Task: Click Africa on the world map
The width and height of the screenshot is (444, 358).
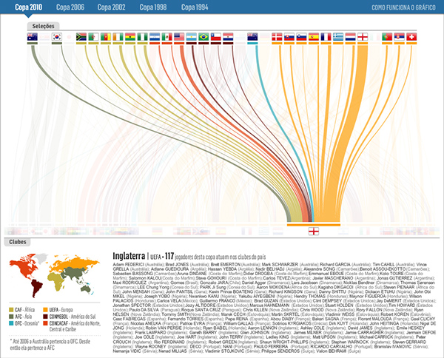Action: [58, 281]
